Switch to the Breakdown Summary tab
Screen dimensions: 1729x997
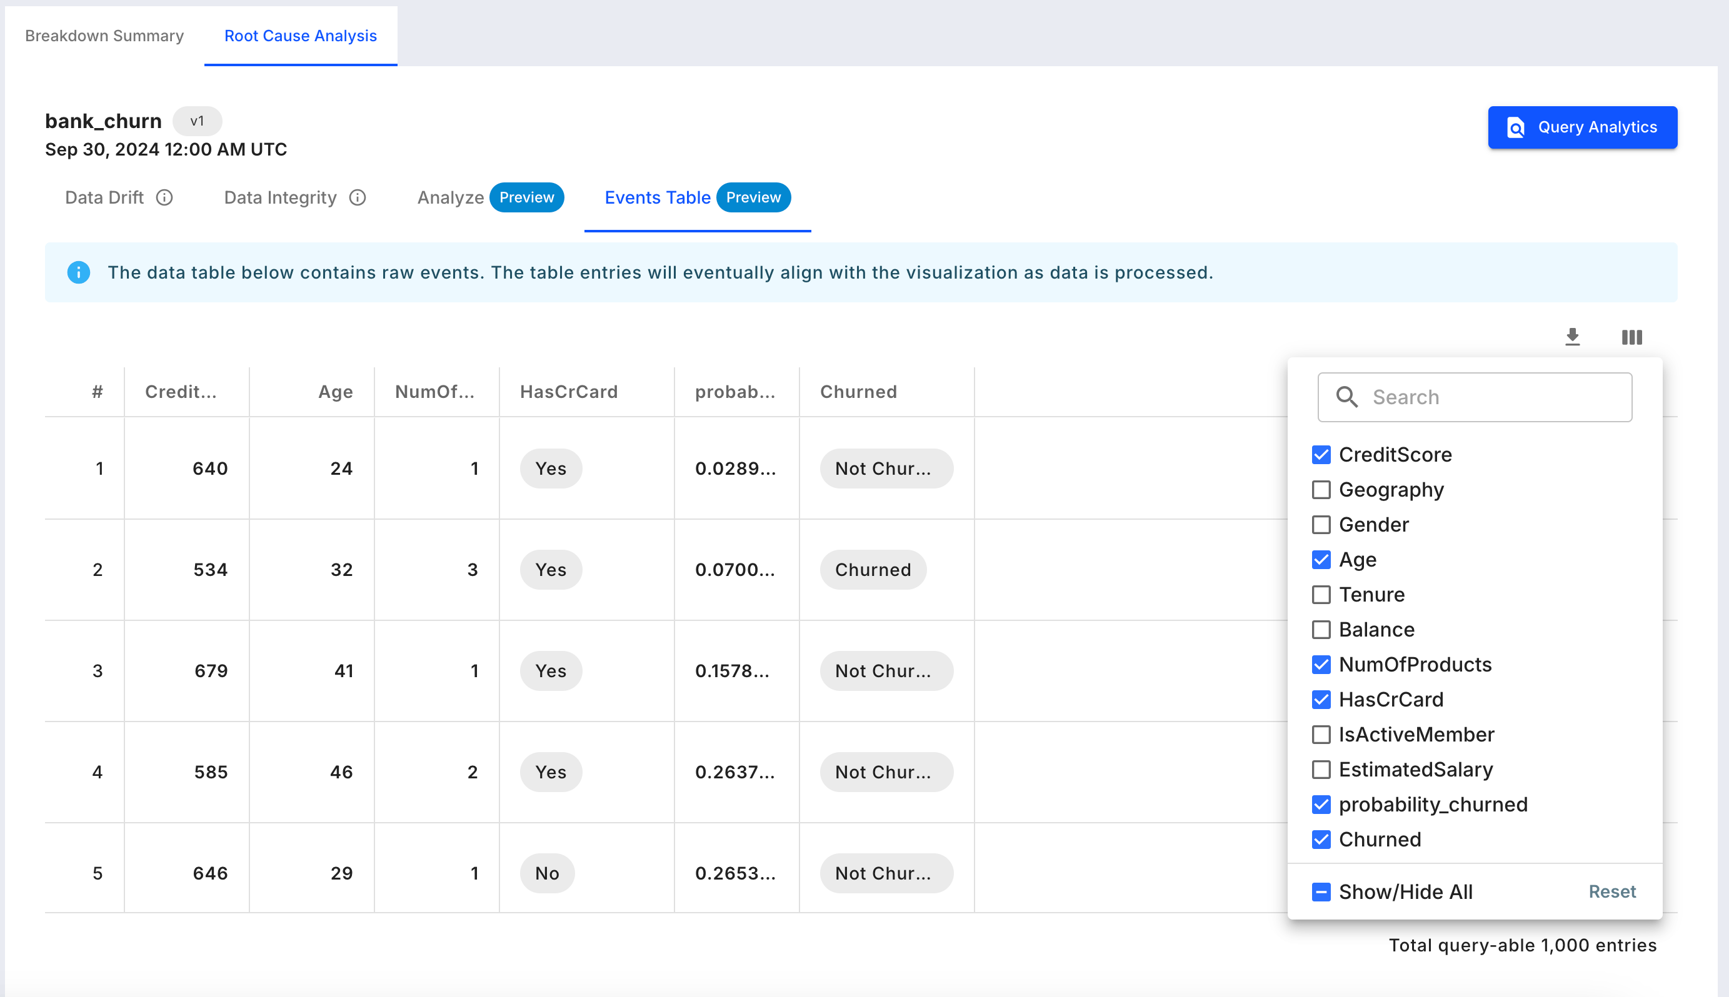[104, 36]
